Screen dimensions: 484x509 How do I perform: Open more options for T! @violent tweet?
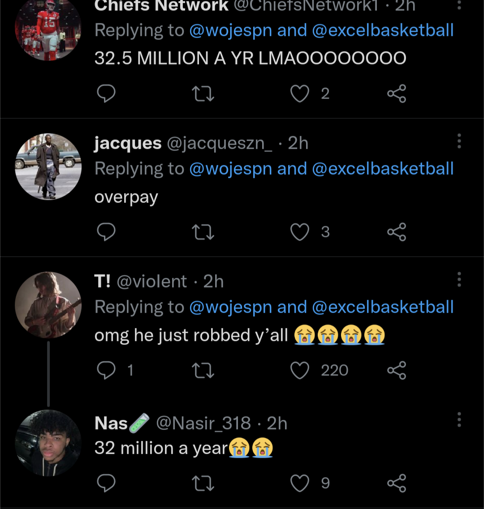coord(459,280)
